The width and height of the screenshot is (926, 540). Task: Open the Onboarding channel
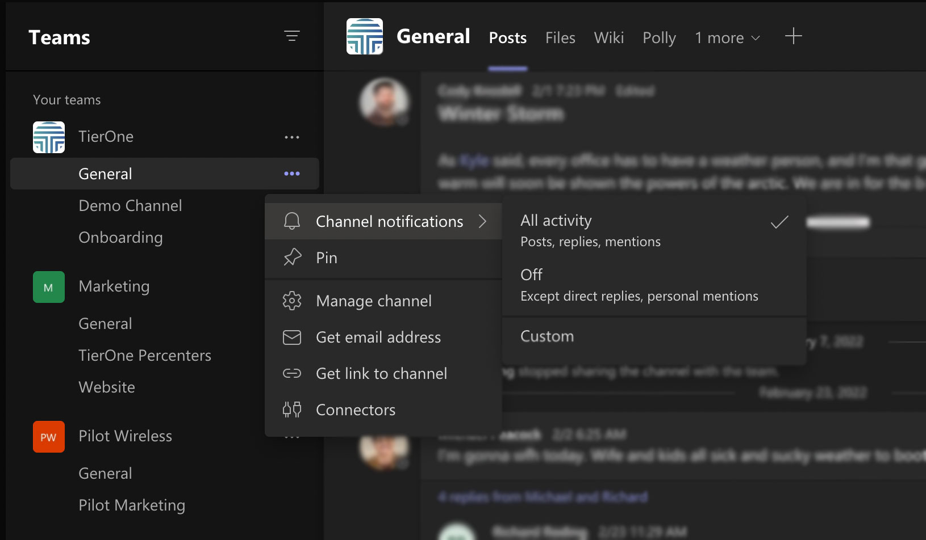coord(120,238)
